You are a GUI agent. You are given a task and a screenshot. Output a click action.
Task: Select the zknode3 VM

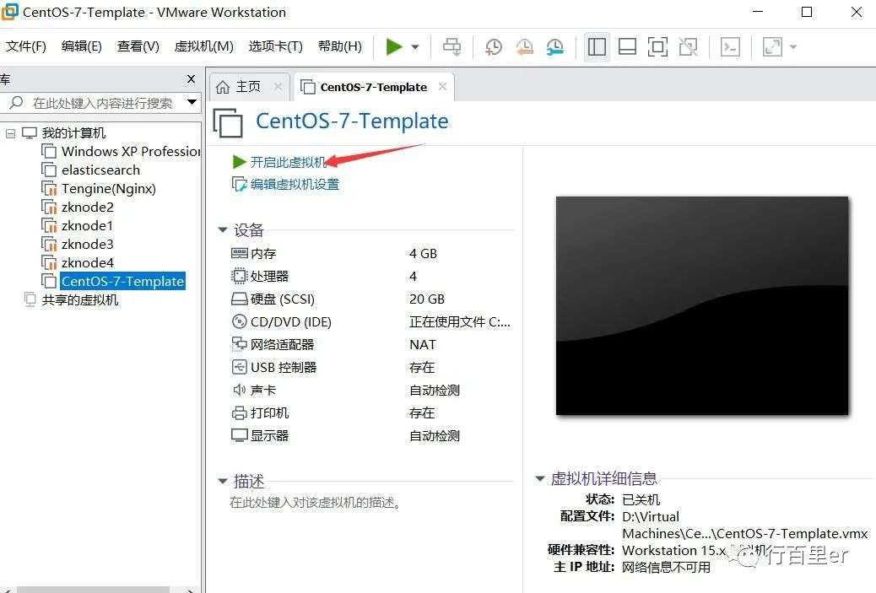pos(87,244)
